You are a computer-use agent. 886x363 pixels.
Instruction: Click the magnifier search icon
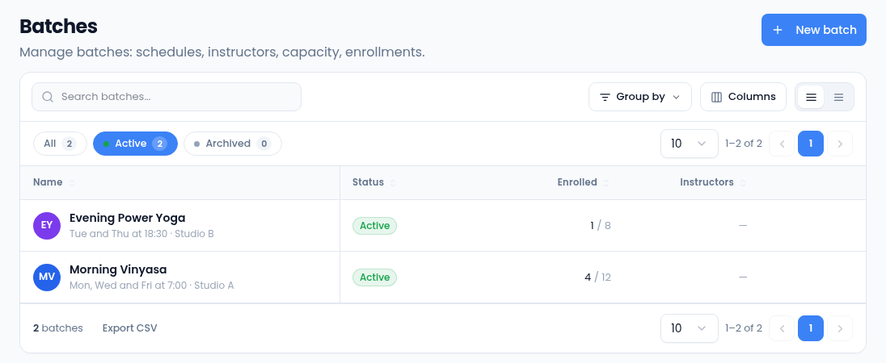click(x=48, y=97)
